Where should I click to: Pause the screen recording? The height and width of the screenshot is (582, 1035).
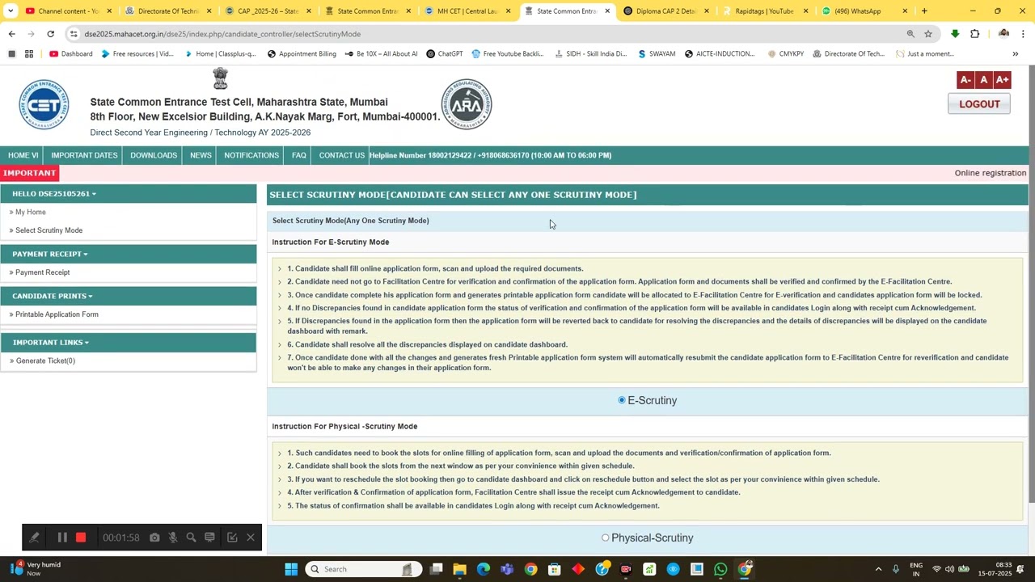pos(62,538)
